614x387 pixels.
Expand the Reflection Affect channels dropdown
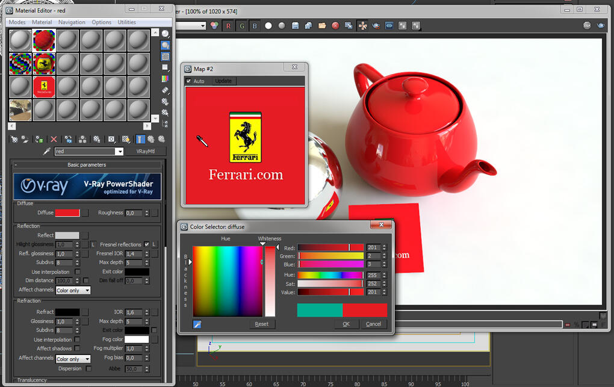pyautogui.click(x=73, y=290)
